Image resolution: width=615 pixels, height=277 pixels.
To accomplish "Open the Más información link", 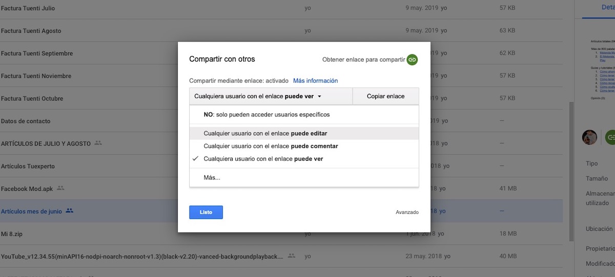I will coord(315,81).
